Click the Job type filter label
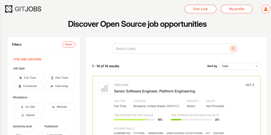 (19, 69)
